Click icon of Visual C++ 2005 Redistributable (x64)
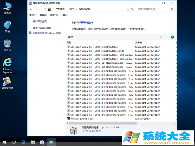Image resolution: width=195 pixels, height=146 pixels. pyautogui.click(x=68, y=51)
